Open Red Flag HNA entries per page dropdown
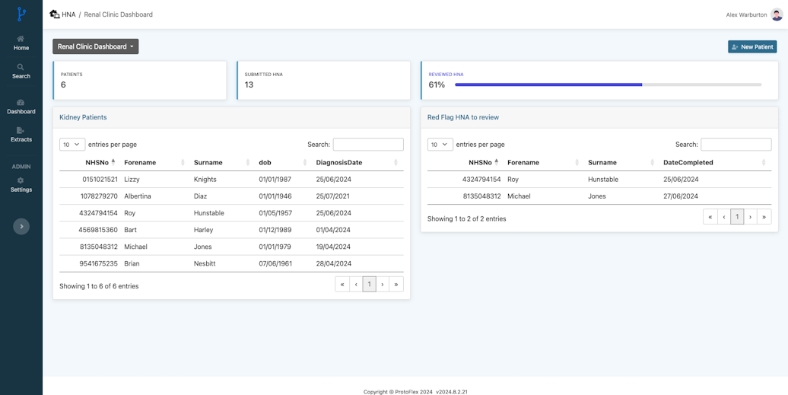This screenshot has width=788, height=395. 440,145
